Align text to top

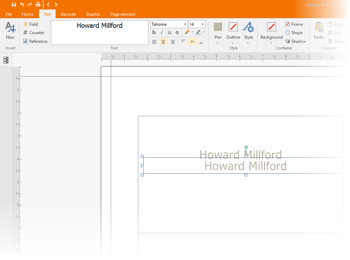pos(184,41)
